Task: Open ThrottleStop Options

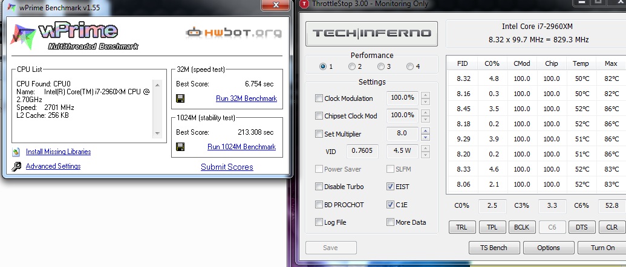Action: pos(549,248)
